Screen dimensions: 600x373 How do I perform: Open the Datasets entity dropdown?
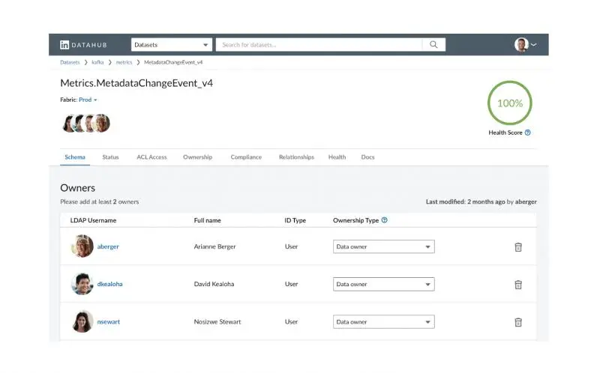[172, 45]
